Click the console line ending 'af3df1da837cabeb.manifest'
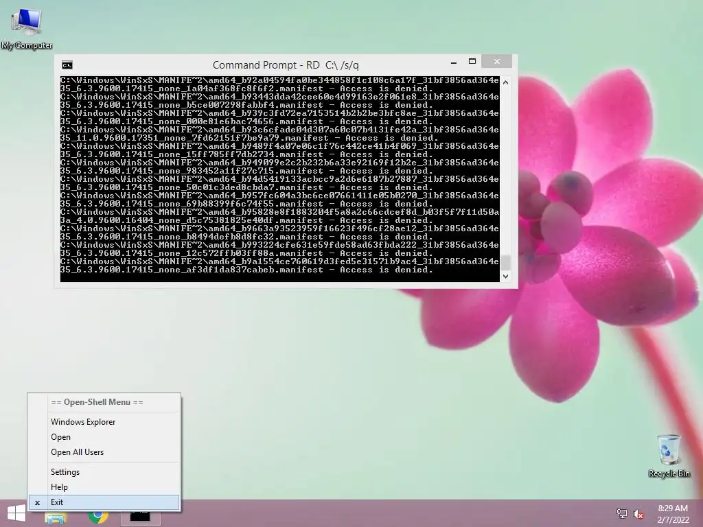Viewport: 703px width, 527px height. coord(247,270)
